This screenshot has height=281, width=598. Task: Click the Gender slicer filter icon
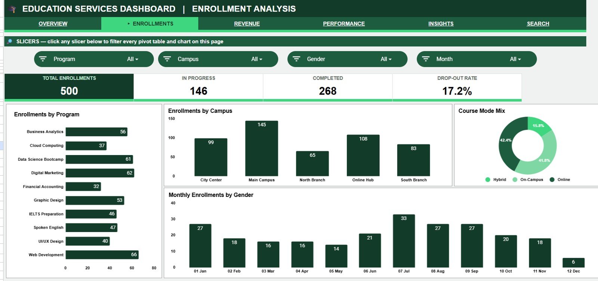[296, 59]
